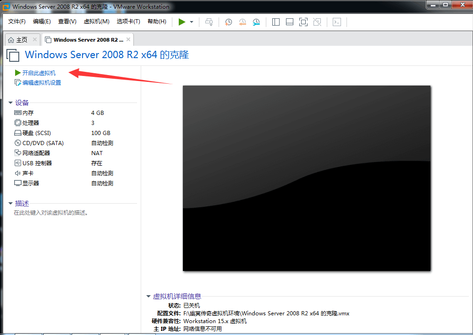Click the Send Ctrl+Alt+Del toolbar icon
The width and height of the screenshot is (473, 335).
point(209,22)
